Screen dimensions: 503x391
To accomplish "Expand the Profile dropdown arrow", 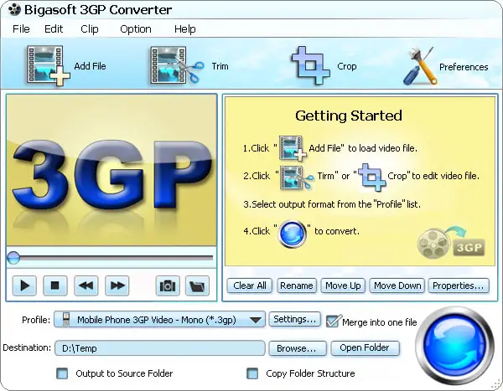I will 256,320.
